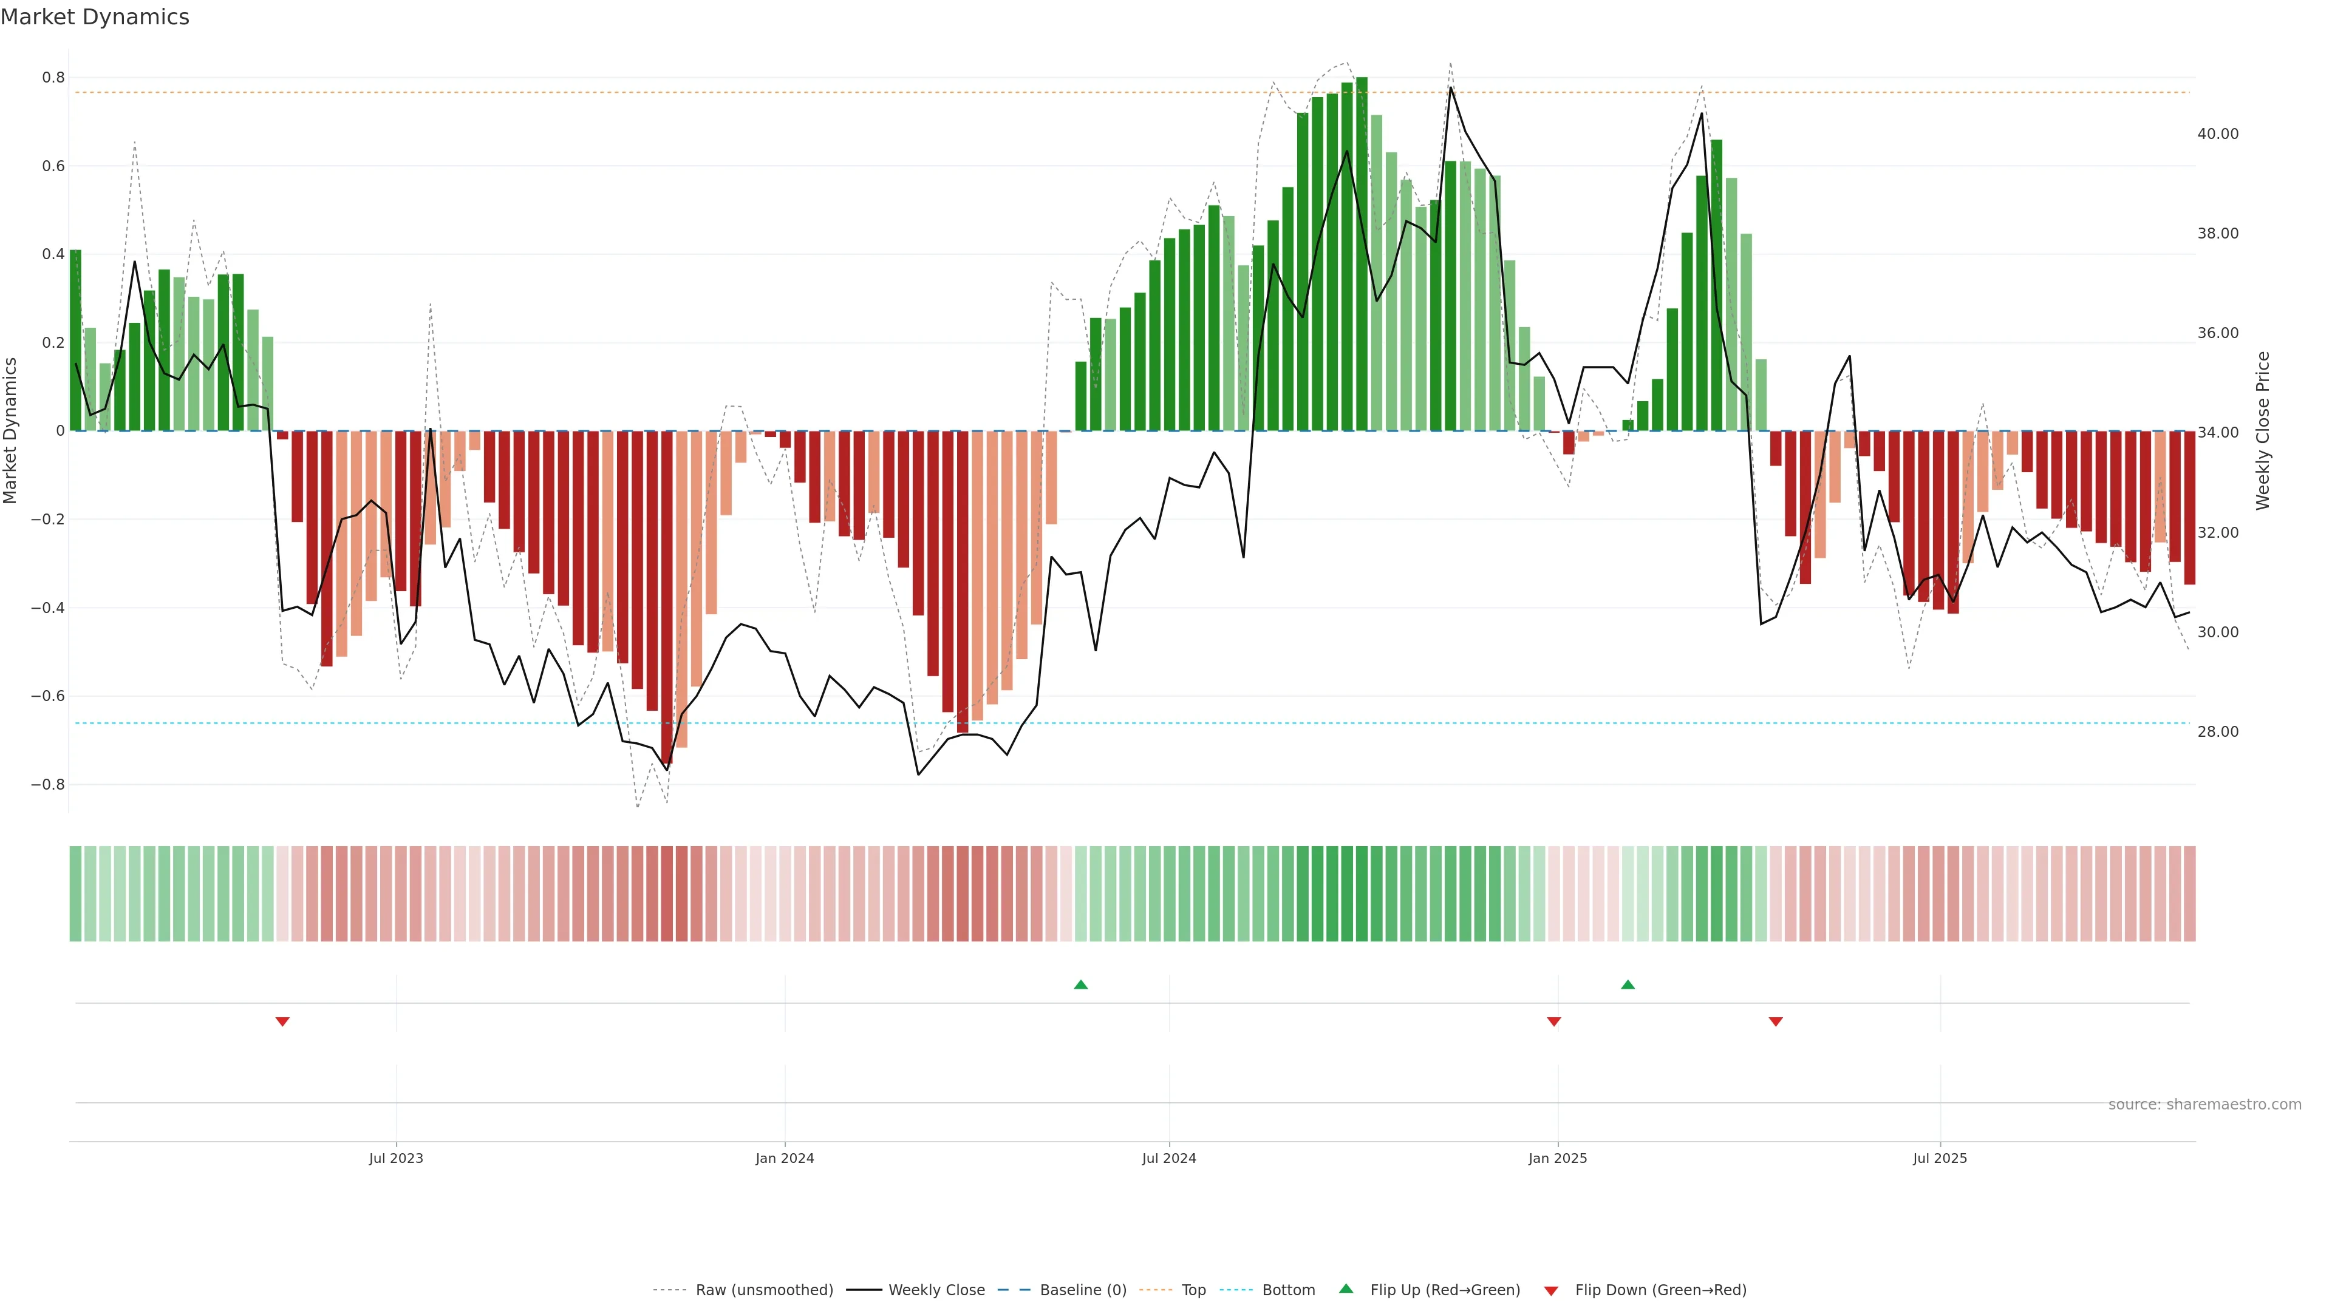This screenshot has height=1311, width=2332.
Task: Click the Flip Up green triangle legend icon
Action: coord(1345,1289)
